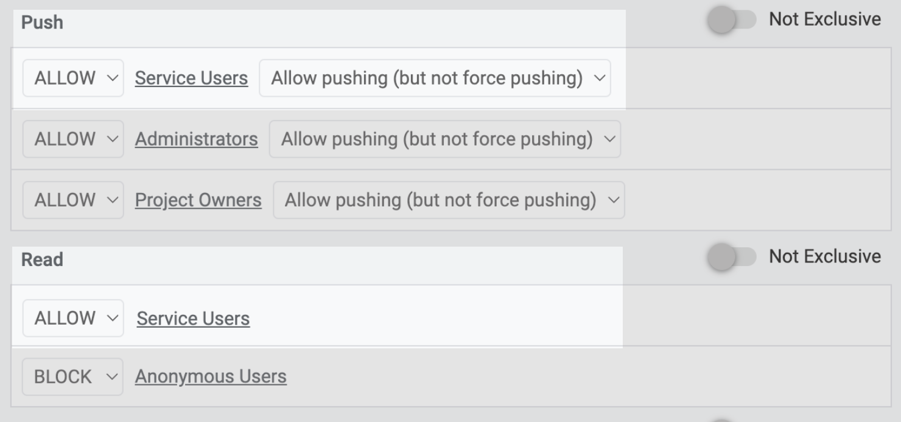Click the chevron arrow on the BLOCK dropdown
This screenshot has height=422, width=901.
[111, 376]
